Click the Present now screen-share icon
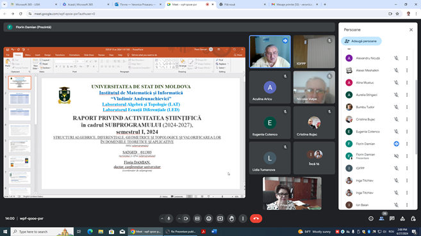421x236 pixels. coord(220,219)
